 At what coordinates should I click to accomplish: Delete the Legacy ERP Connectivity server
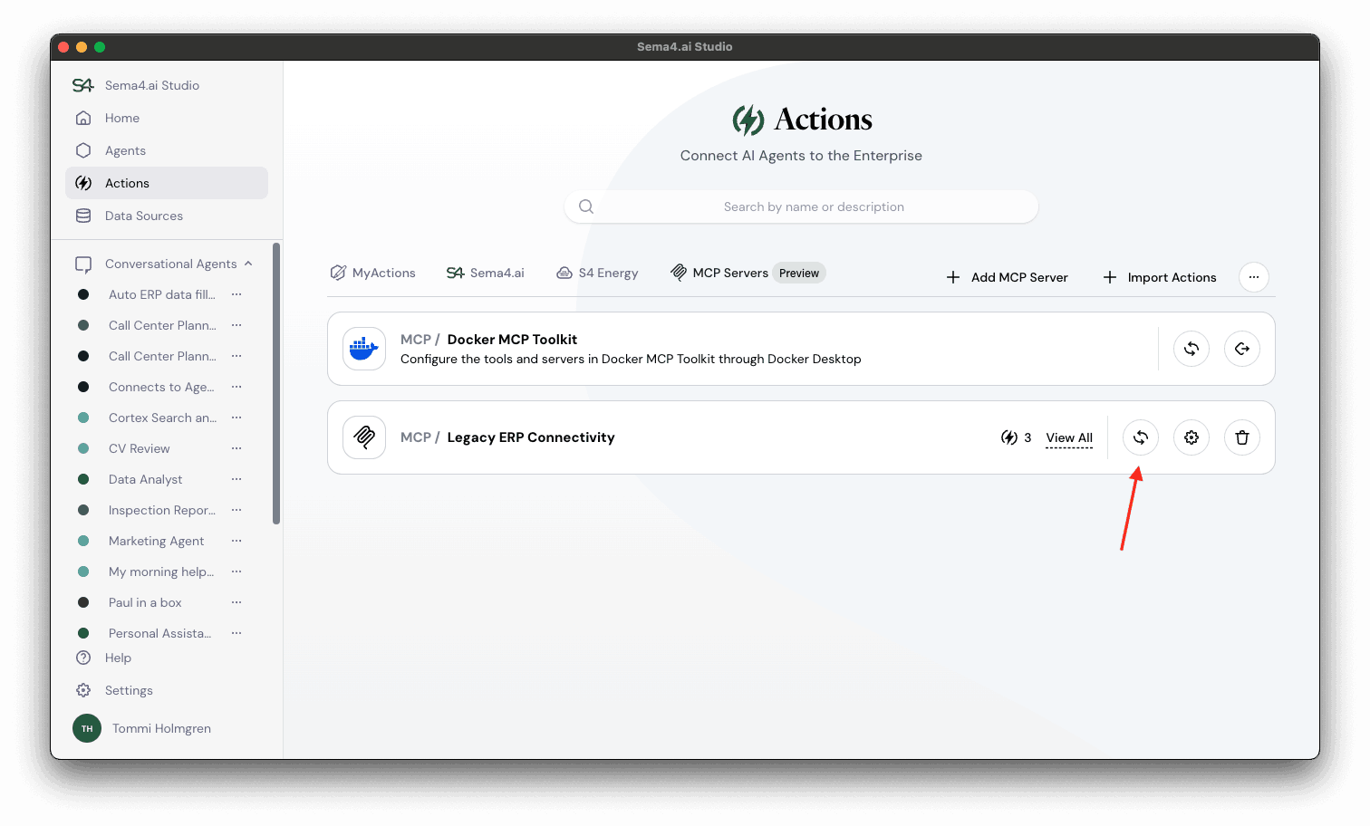click(x=1241, y=437)
